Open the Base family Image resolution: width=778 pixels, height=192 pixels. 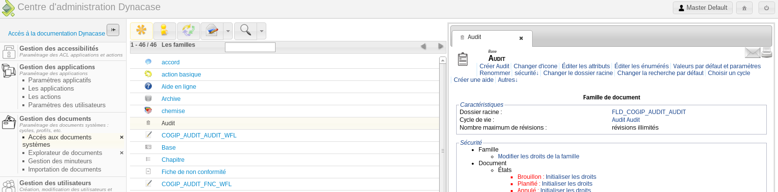point(168,148)
